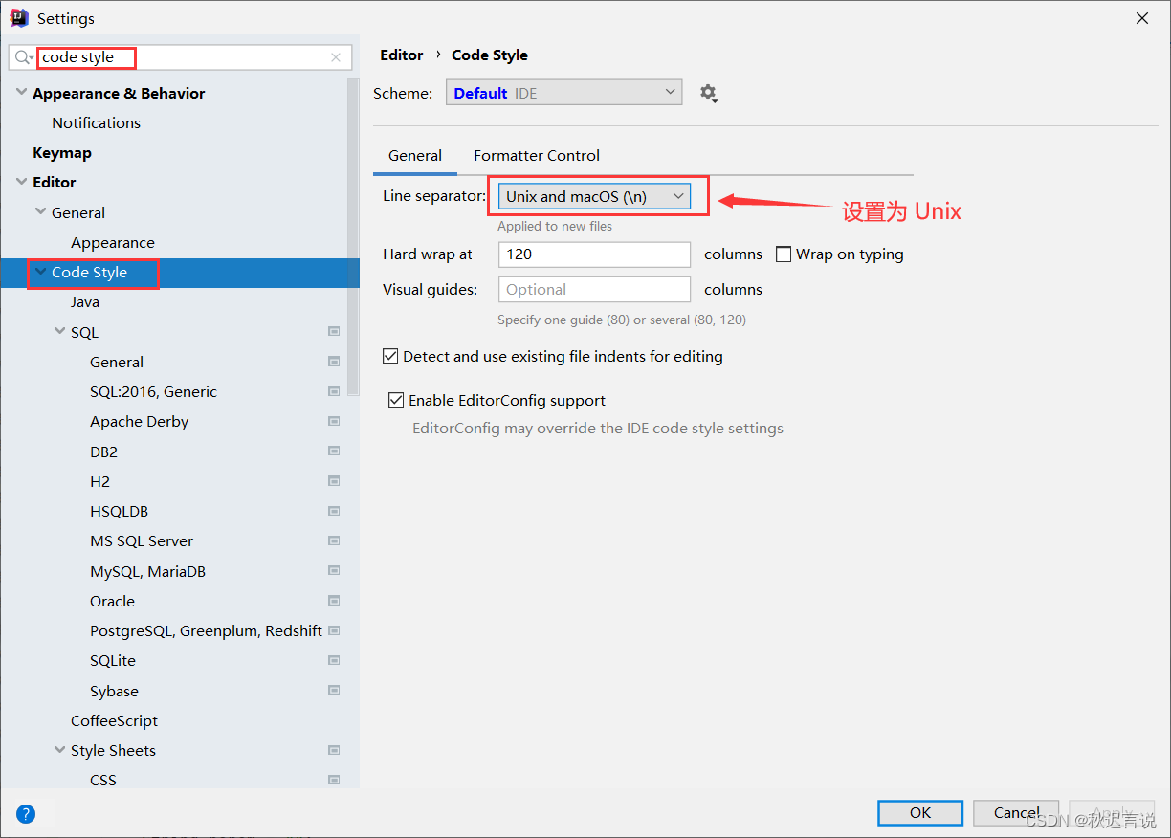The width and height of the screenshot is (1171, 838).
Task: Collapse the Appearance & Behavior section
Action: coord(20,93)
